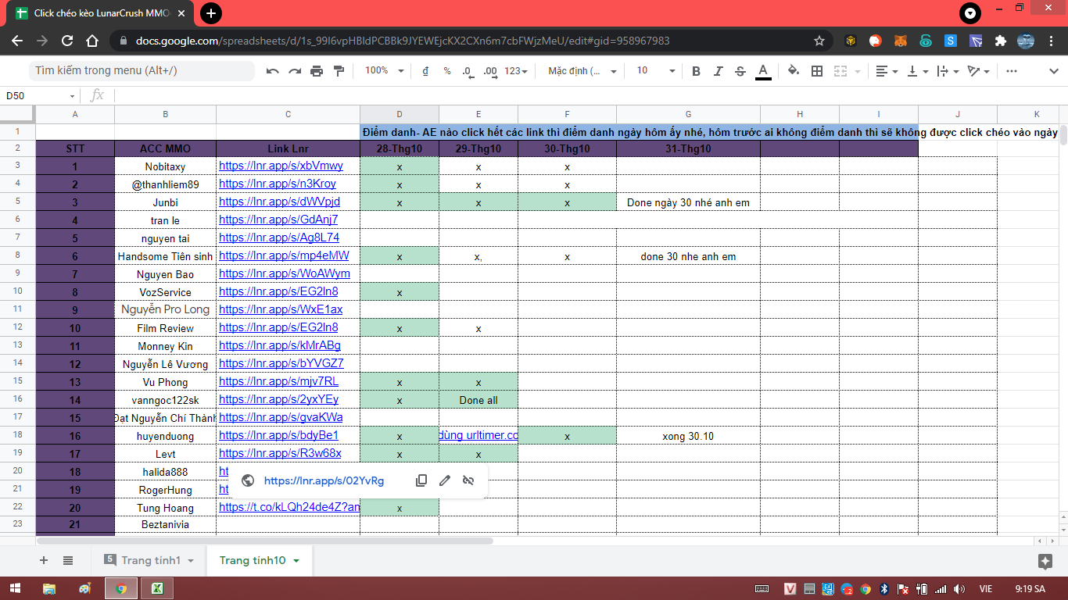1068x600 pixels.
Task: Open the all sheets list
Action: click(x=68, y=560)
